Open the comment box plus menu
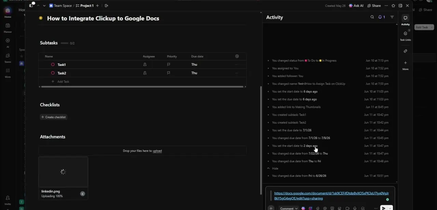Screen dimensions: 437x210 tap(271, 208)
